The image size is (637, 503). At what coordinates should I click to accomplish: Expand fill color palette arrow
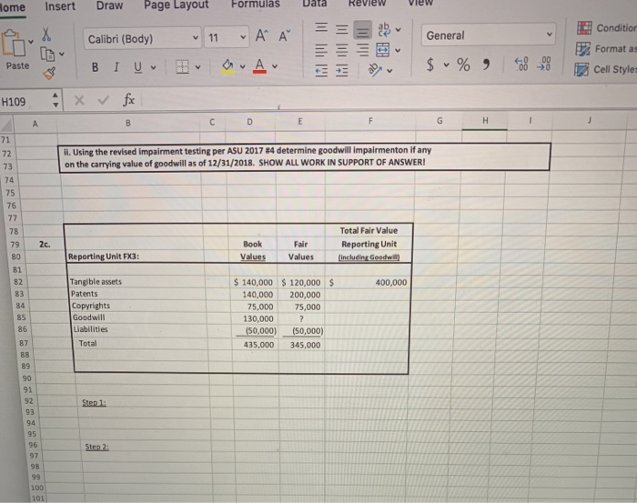(243, 66)
